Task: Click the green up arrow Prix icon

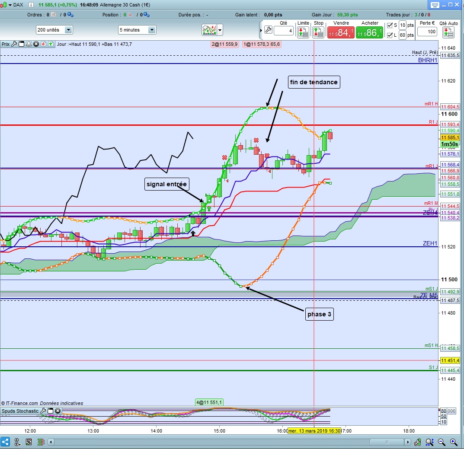Action: point(51,44)
